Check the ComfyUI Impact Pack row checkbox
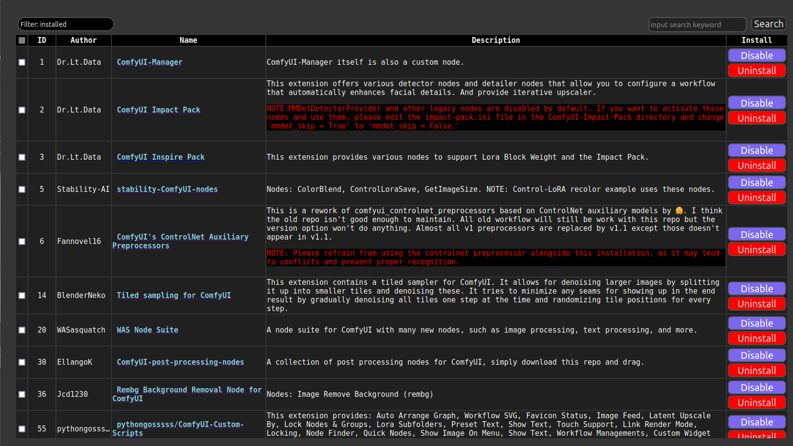Screen dimensions: 793x446 coord(22,110)
